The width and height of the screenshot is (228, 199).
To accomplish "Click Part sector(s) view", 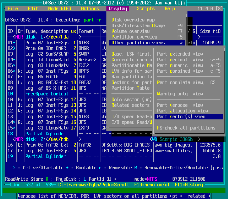I will pos(181,117).
